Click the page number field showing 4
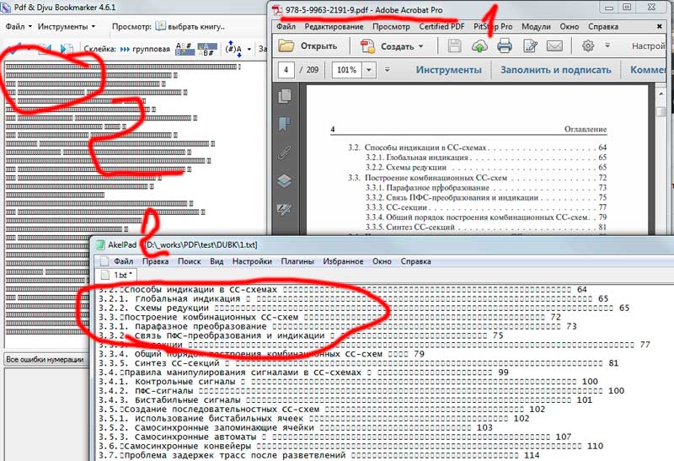 [x=286, y=70]
